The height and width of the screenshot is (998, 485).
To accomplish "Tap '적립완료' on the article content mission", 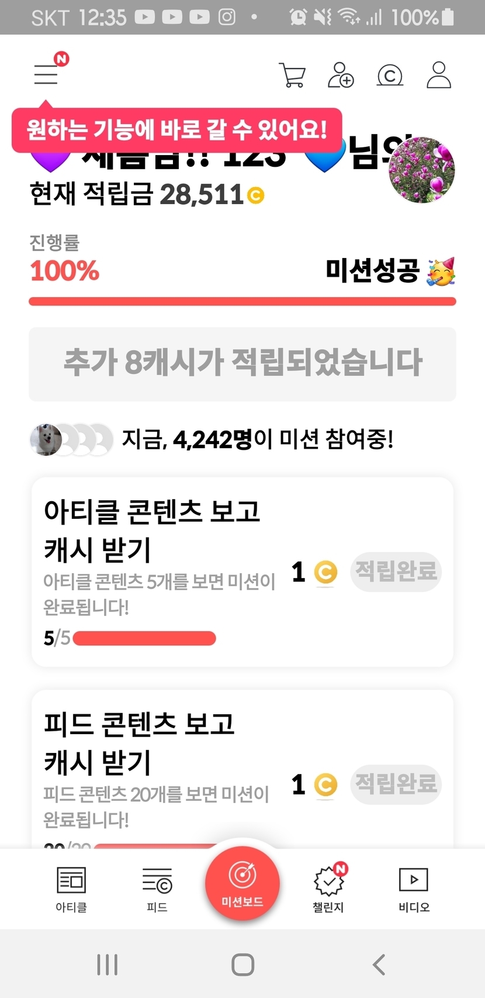I will pos(396,572).
